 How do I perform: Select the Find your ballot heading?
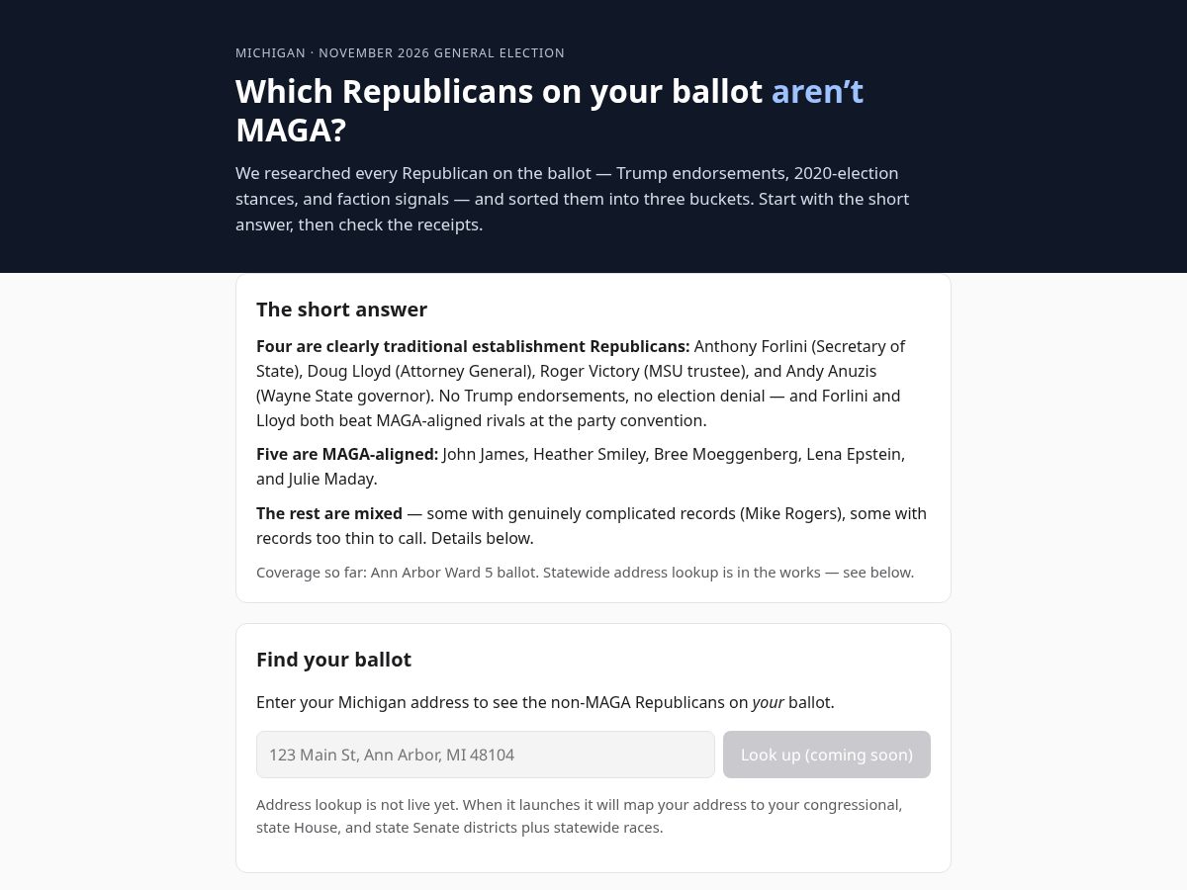tap(333, 660)
